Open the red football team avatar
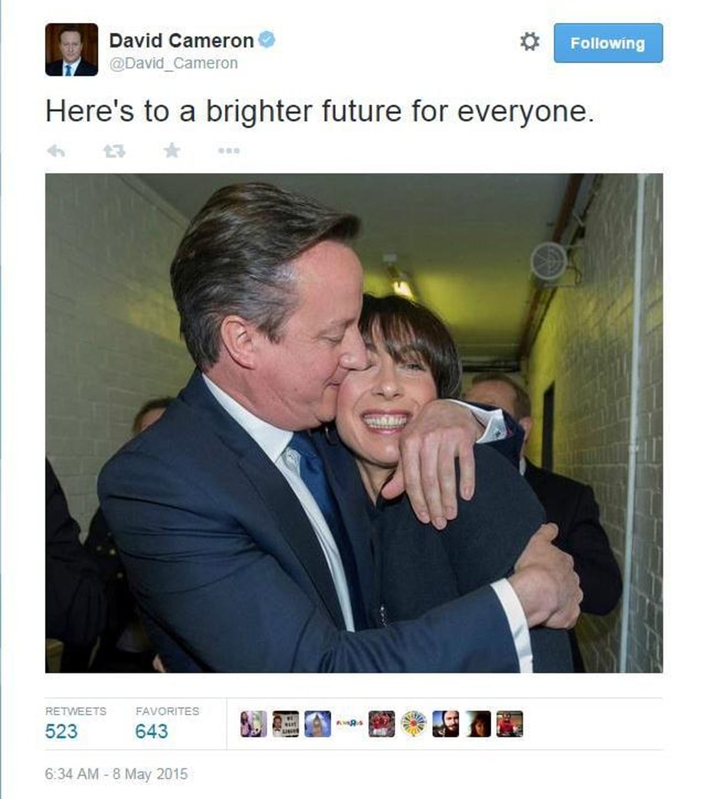The height and width of the screenshot is (799, 704). coord(382,724)
